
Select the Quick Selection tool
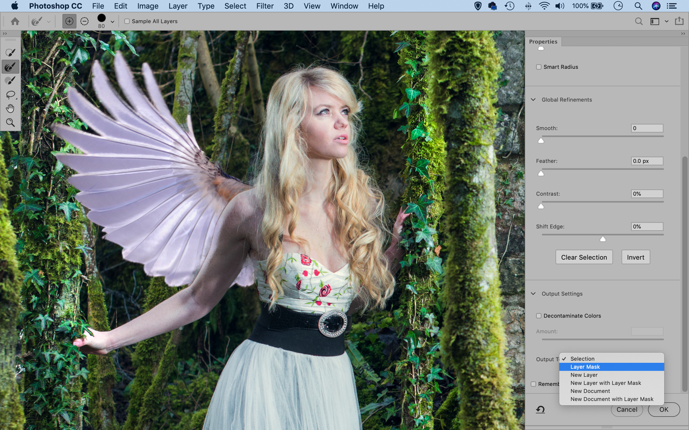[x=10, y=52]
